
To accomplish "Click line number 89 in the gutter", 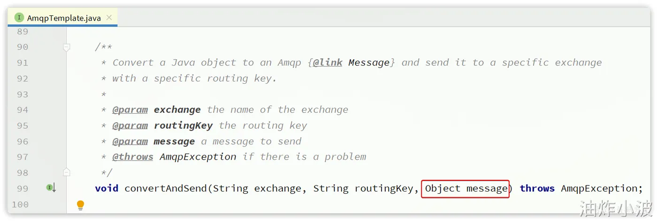I will click(23, 31).
